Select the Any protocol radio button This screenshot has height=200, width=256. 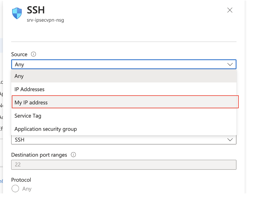coord(15,188)
